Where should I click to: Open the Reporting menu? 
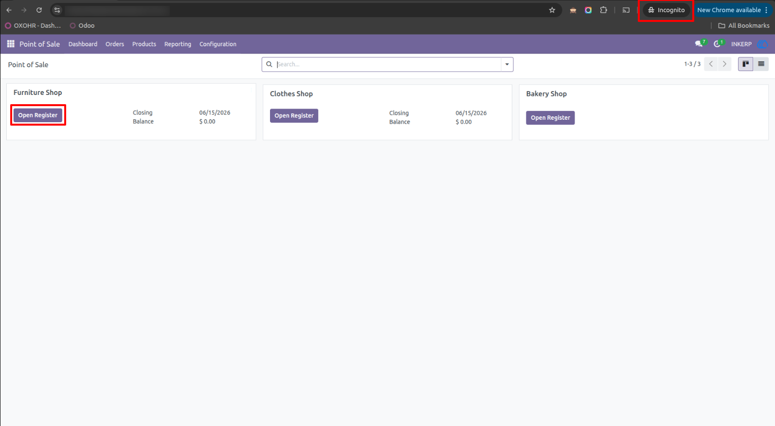178,44
